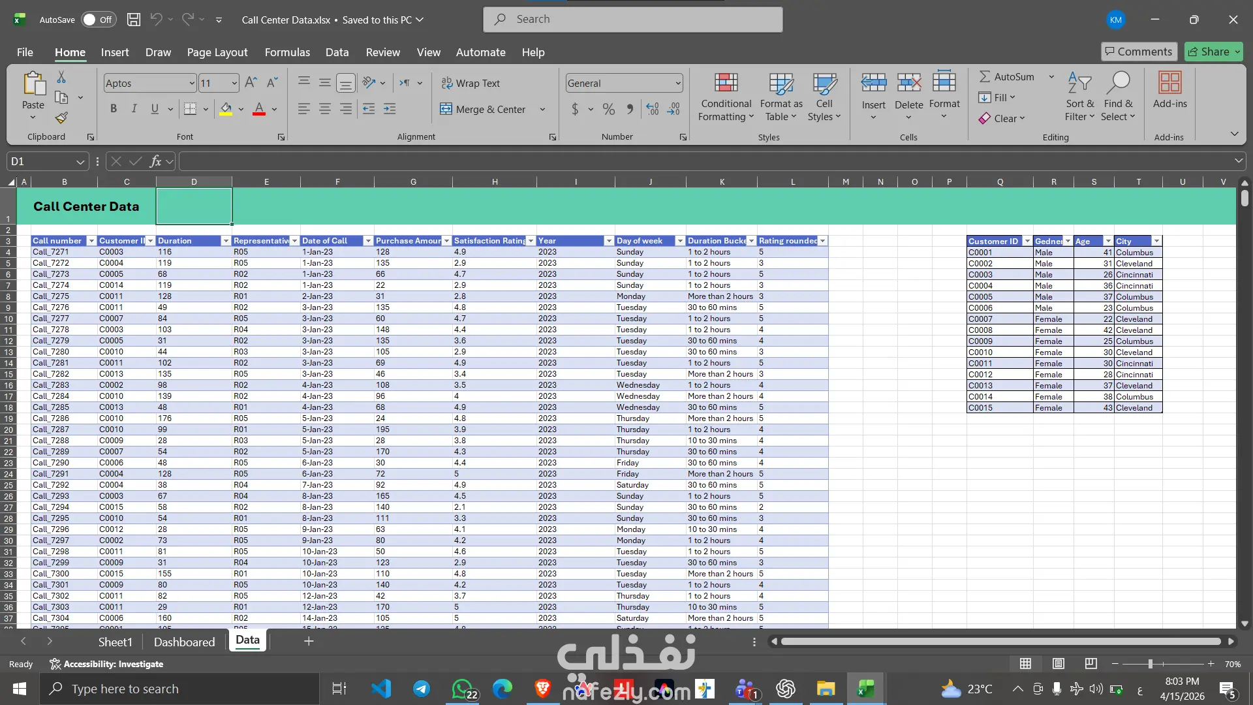The image size is (1253, 705).
Task: Apply Conditional Formatting from the ribbon
Action: pos(726,97)
